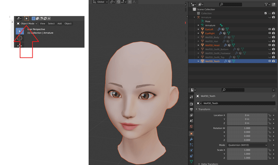Image resolution: width=278 pixels, height=165 pixels.
Task: Open the Output properties tab
Action: pos(191,110)
